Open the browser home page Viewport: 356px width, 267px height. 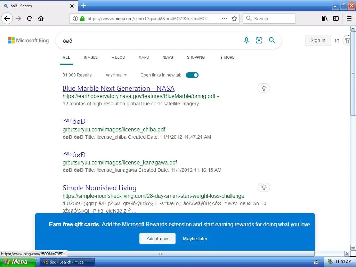click(41, 18)
